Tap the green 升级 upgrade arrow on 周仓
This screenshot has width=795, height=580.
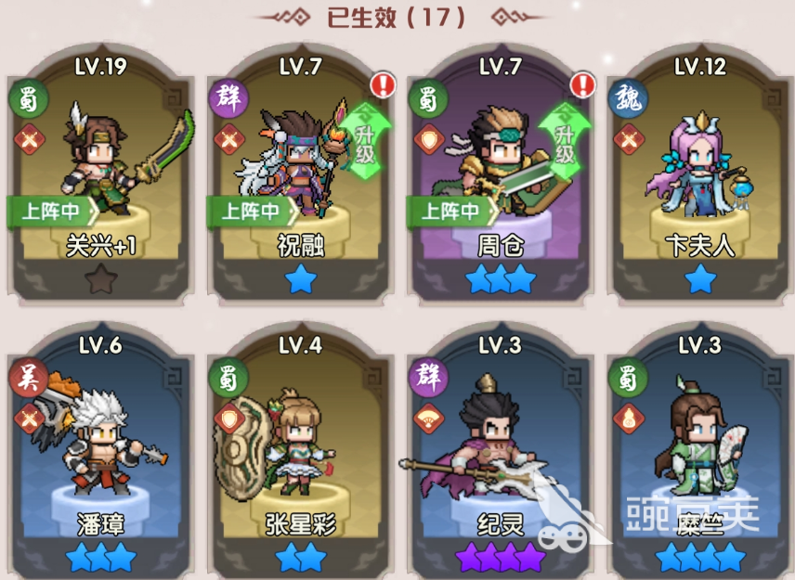click(565, 141)
